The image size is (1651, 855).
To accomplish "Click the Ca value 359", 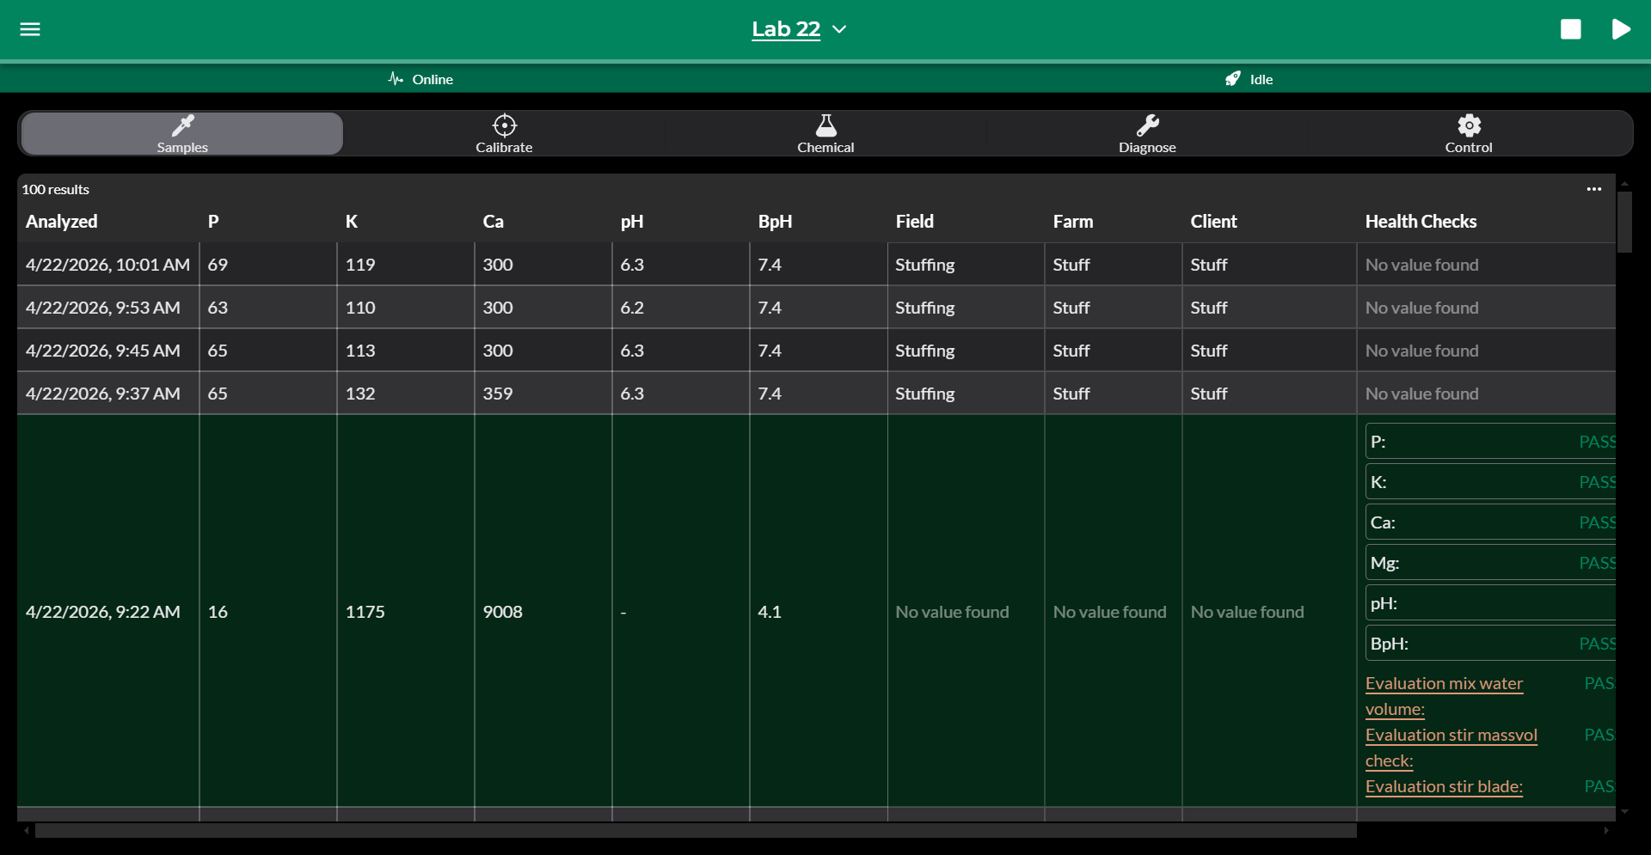I will (497, 394).
